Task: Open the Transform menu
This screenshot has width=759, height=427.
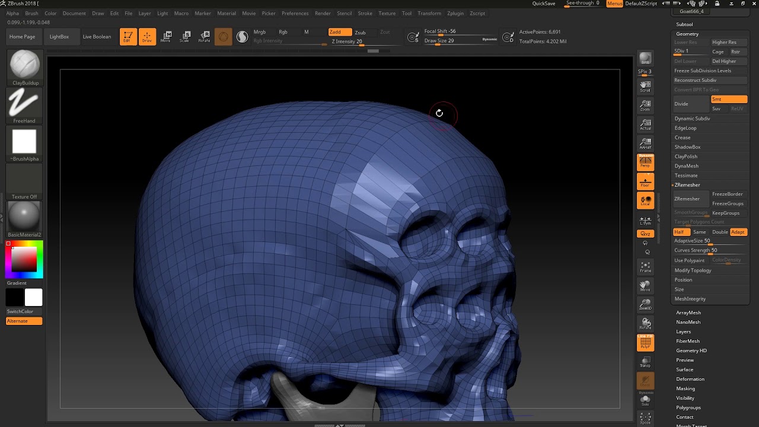Action: pyautogui.click(x=429, y=13)
